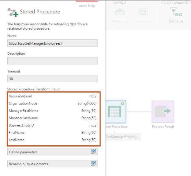Open the more help link
191x176 pixels.
tap(87, 6)
